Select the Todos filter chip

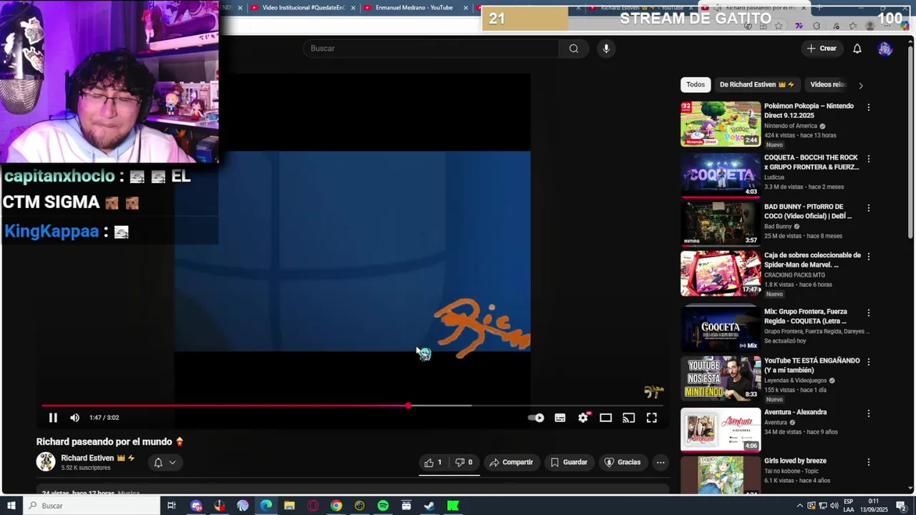coord(696,84)
